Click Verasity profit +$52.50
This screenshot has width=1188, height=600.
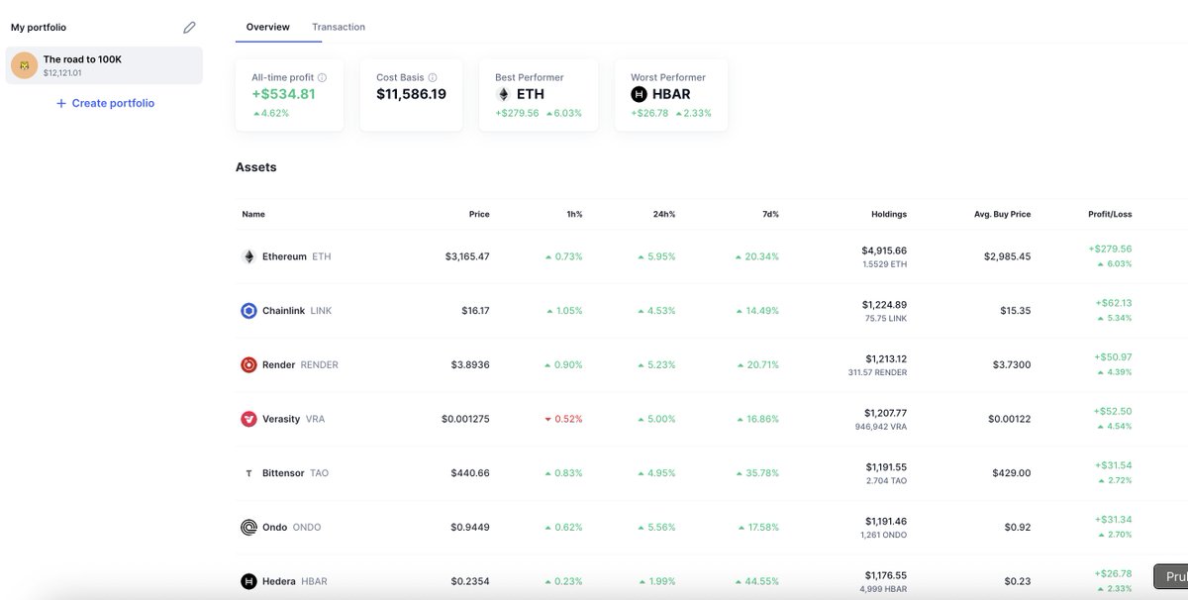point(1113,411)
